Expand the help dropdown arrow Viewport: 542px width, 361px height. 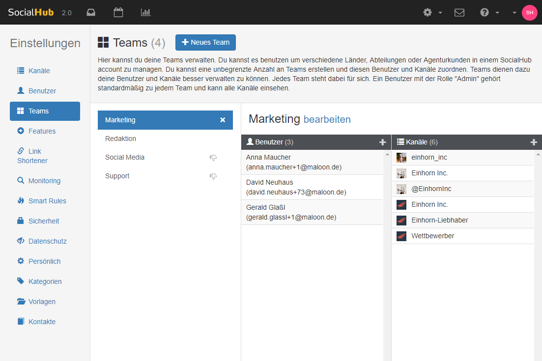[x=497, y=13]
